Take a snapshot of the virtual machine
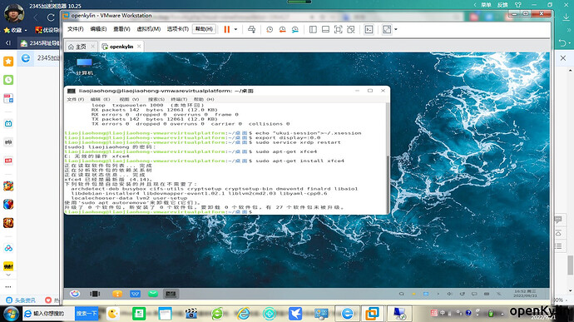The height and width of the screenshot is (322, 574). coord(270,29)
